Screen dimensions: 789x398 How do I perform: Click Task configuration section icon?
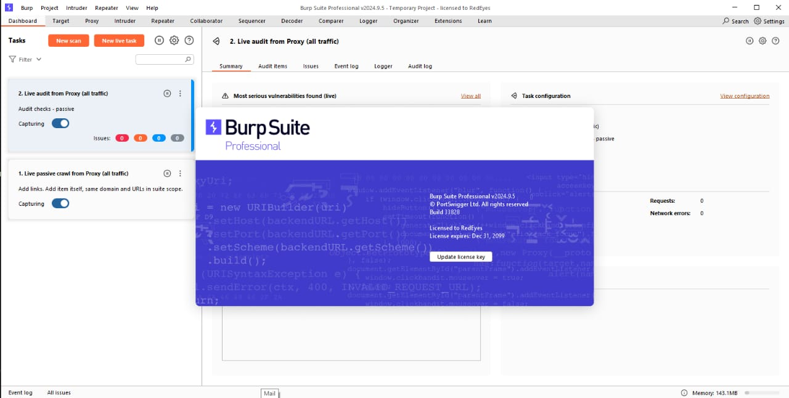[513, 96]
